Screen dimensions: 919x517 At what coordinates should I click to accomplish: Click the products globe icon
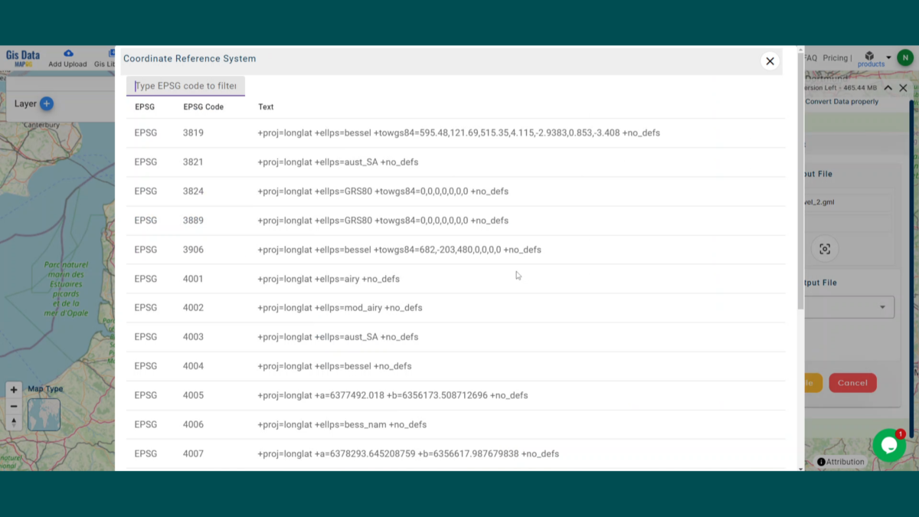click(869, 55)
